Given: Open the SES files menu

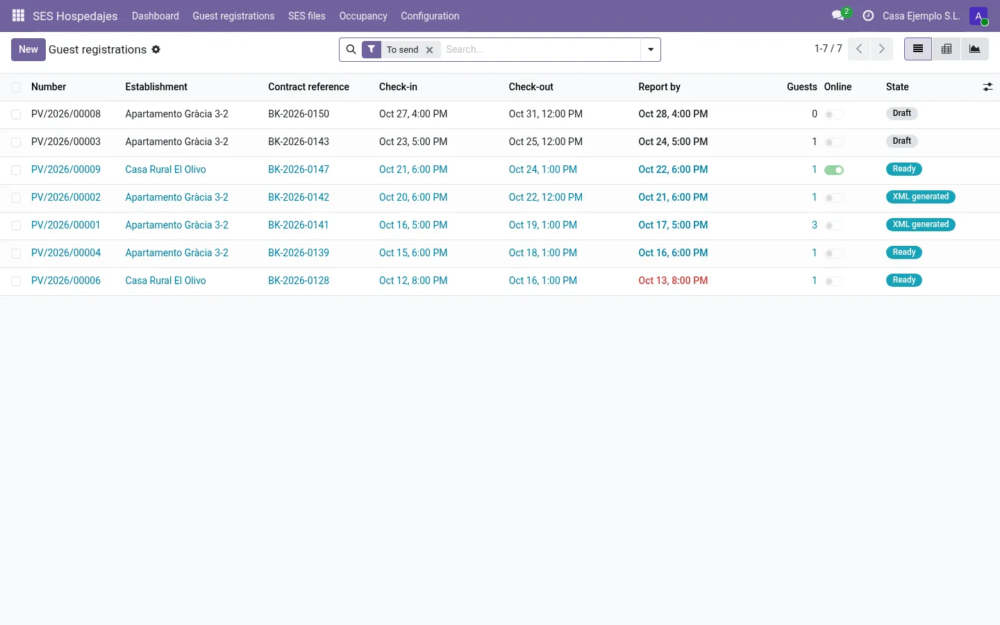Looking at the screenshot, I should pos(307,16).
